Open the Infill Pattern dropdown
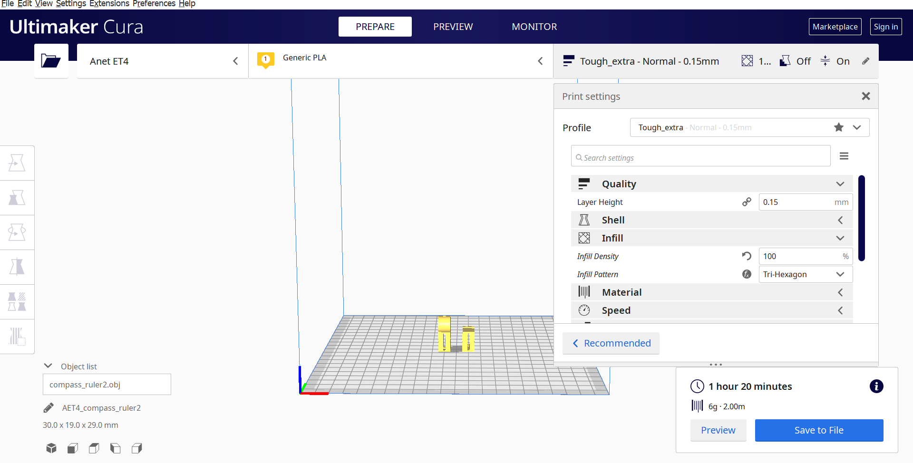913x463 pixels. (x=806, y=274)
